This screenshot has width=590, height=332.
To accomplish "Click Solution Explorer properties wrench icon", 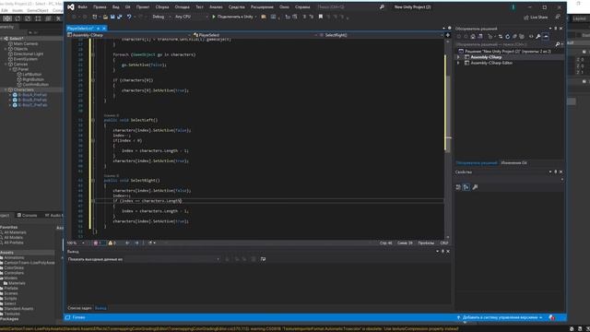I will (x=538, y=37).
